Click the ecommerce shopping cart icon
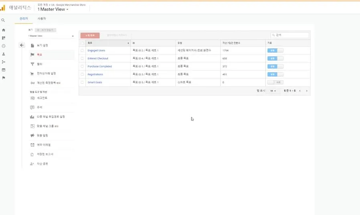 tap(32, 74)
